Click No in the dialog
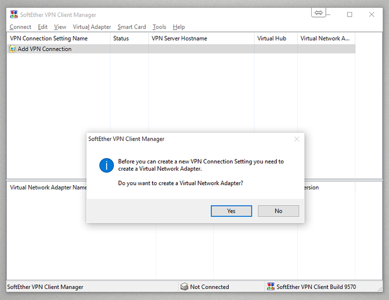The image size is (389, 300). pos(279,211)
